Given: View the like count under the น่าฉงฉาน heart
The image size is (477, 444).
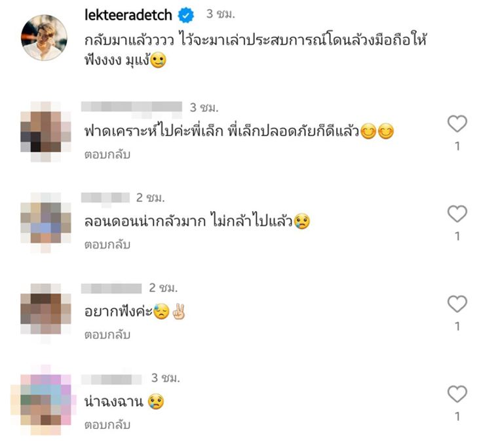Looking at the screenshot, I should point(457,416).
